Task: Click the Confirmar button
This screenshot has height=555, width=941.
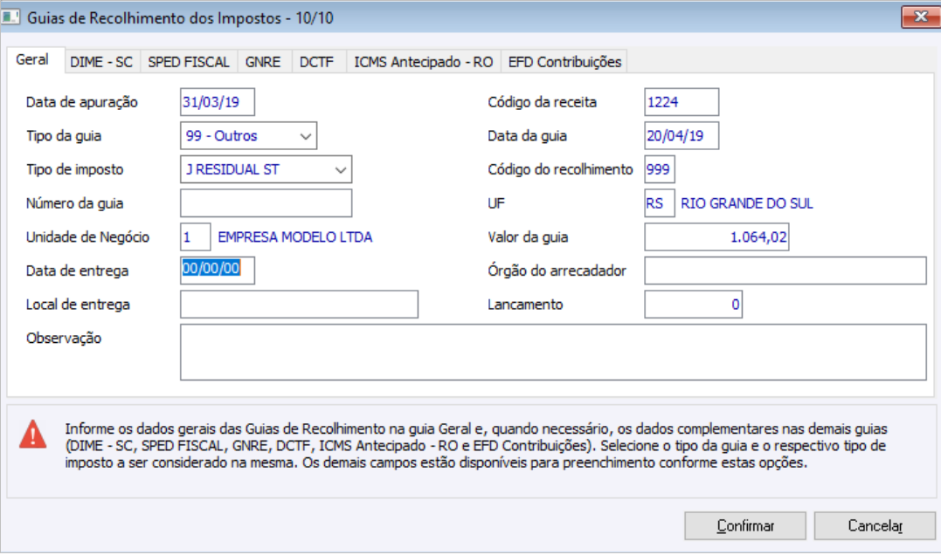Action: point(745,525)
